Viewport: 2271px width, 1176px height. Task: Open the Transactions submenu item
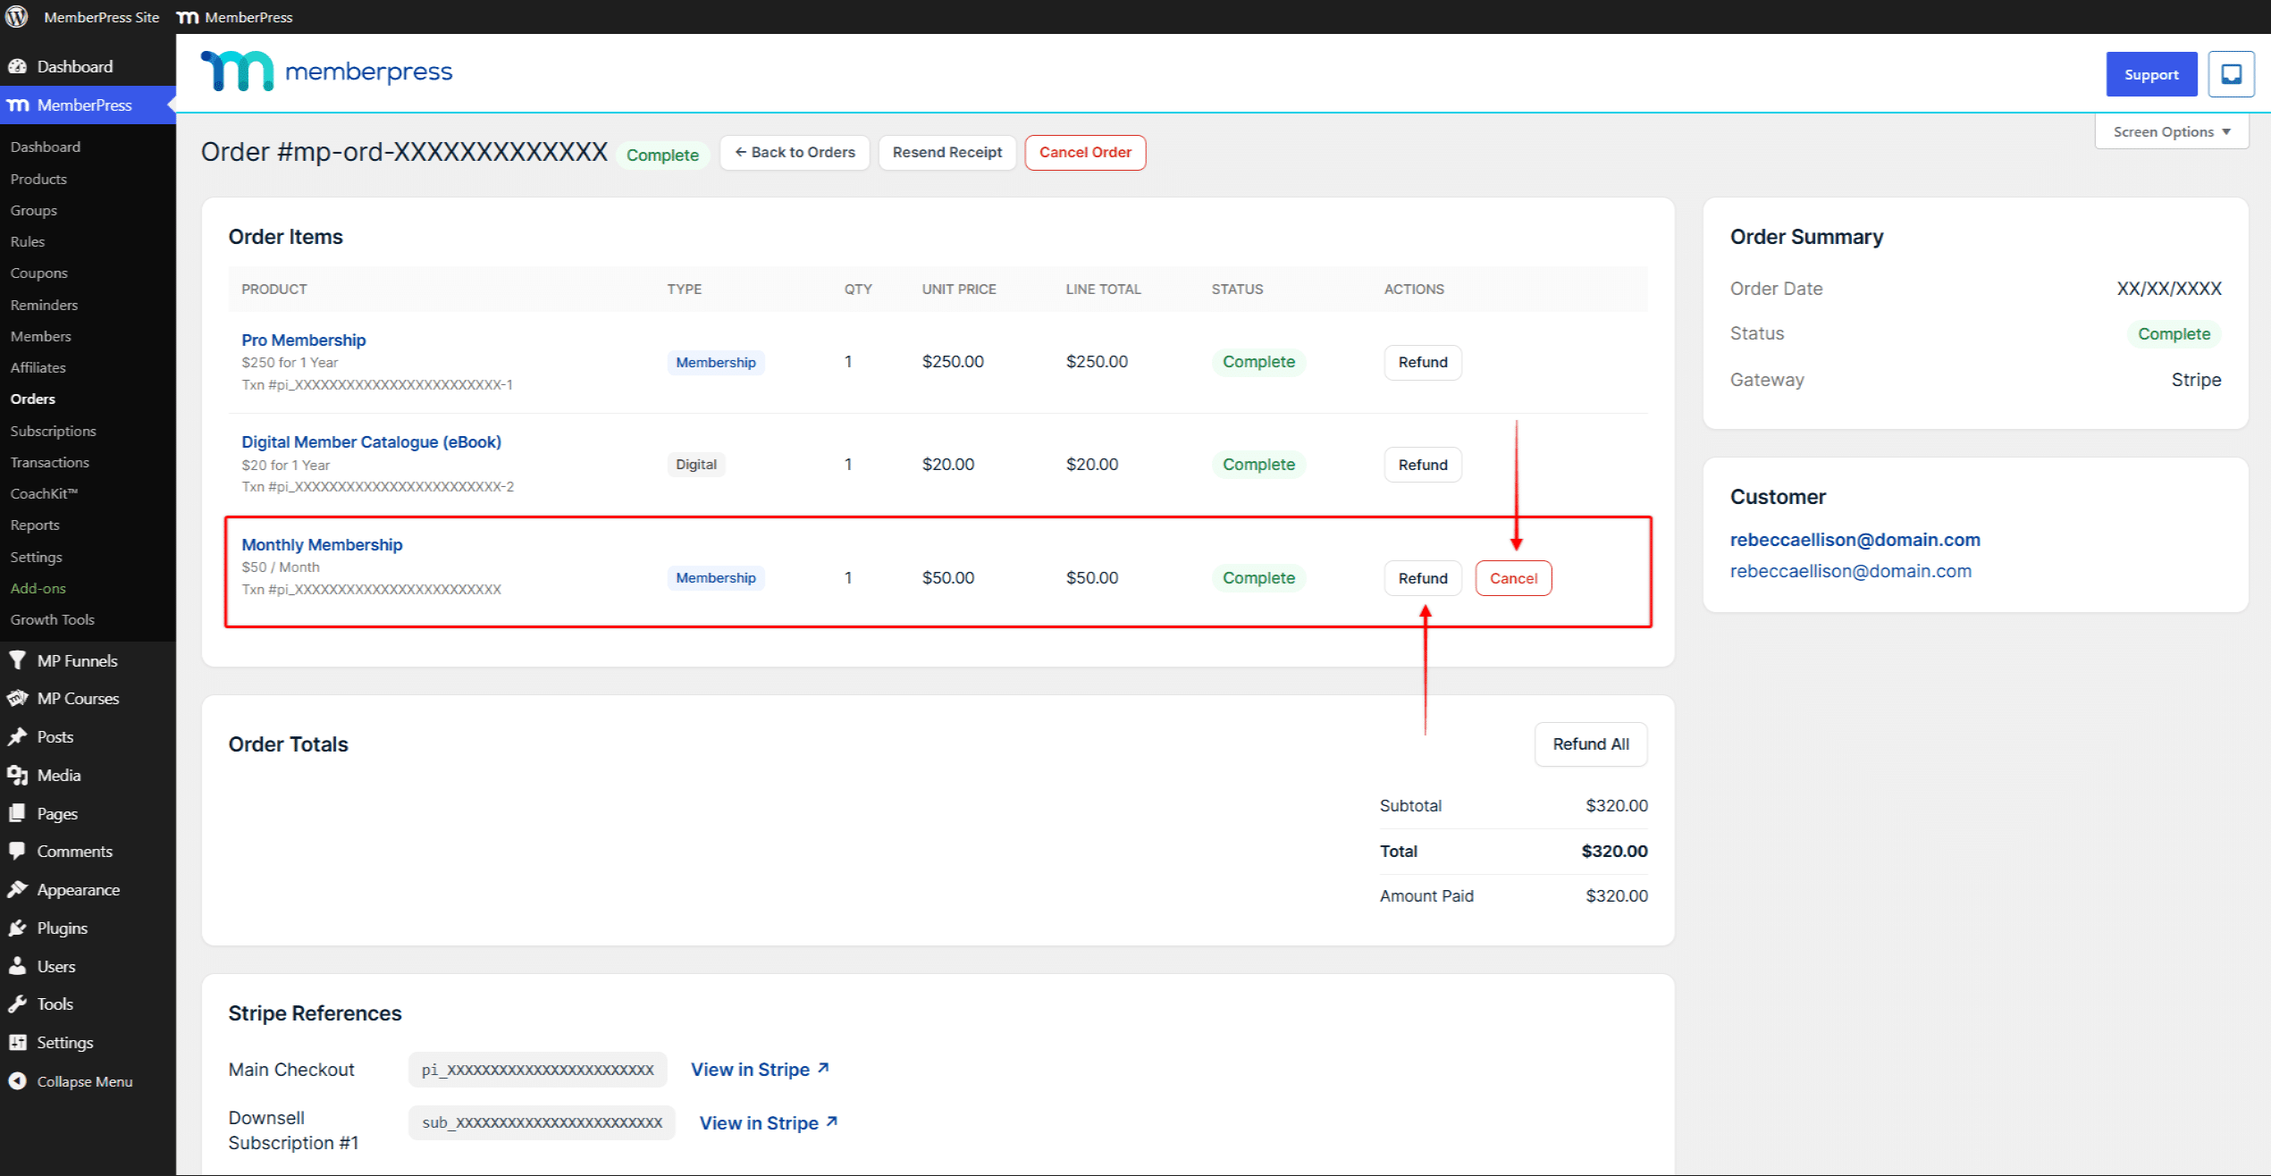[49, 462]
